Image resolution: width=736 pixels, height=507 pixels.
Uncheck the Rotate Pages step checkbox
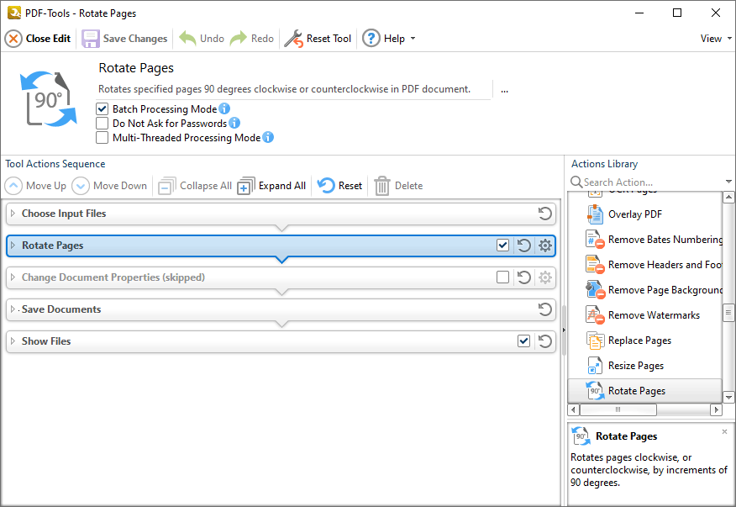502,246
